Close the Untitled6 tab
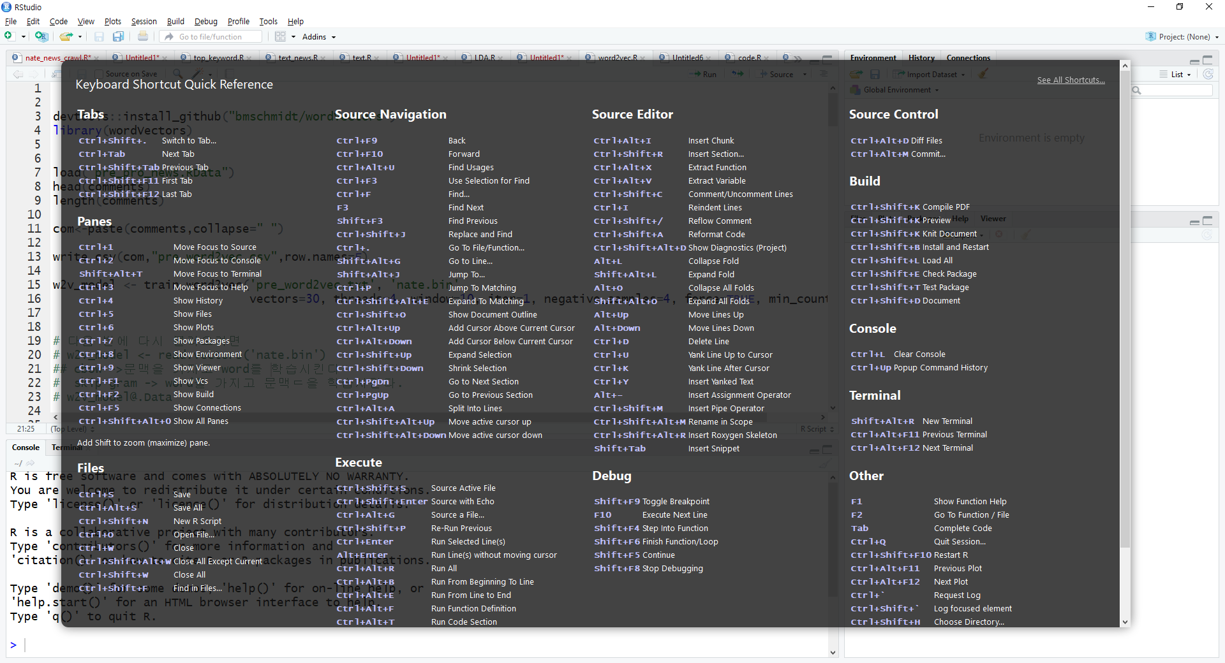The image size is (1225, 663). point(709,58)
